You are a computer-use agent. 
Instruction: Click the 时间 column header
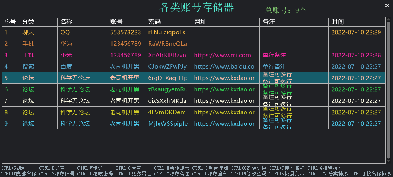[357, 22]
